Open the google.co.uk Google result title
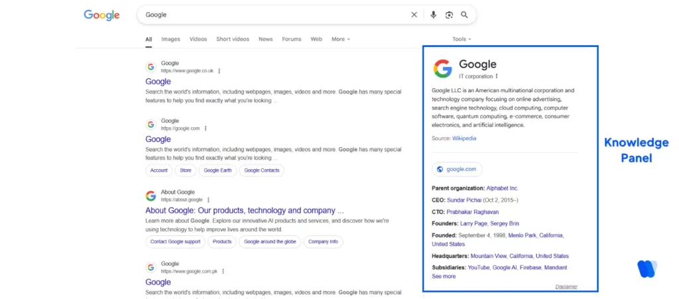679x299 pixels. [x=158, y=82]
